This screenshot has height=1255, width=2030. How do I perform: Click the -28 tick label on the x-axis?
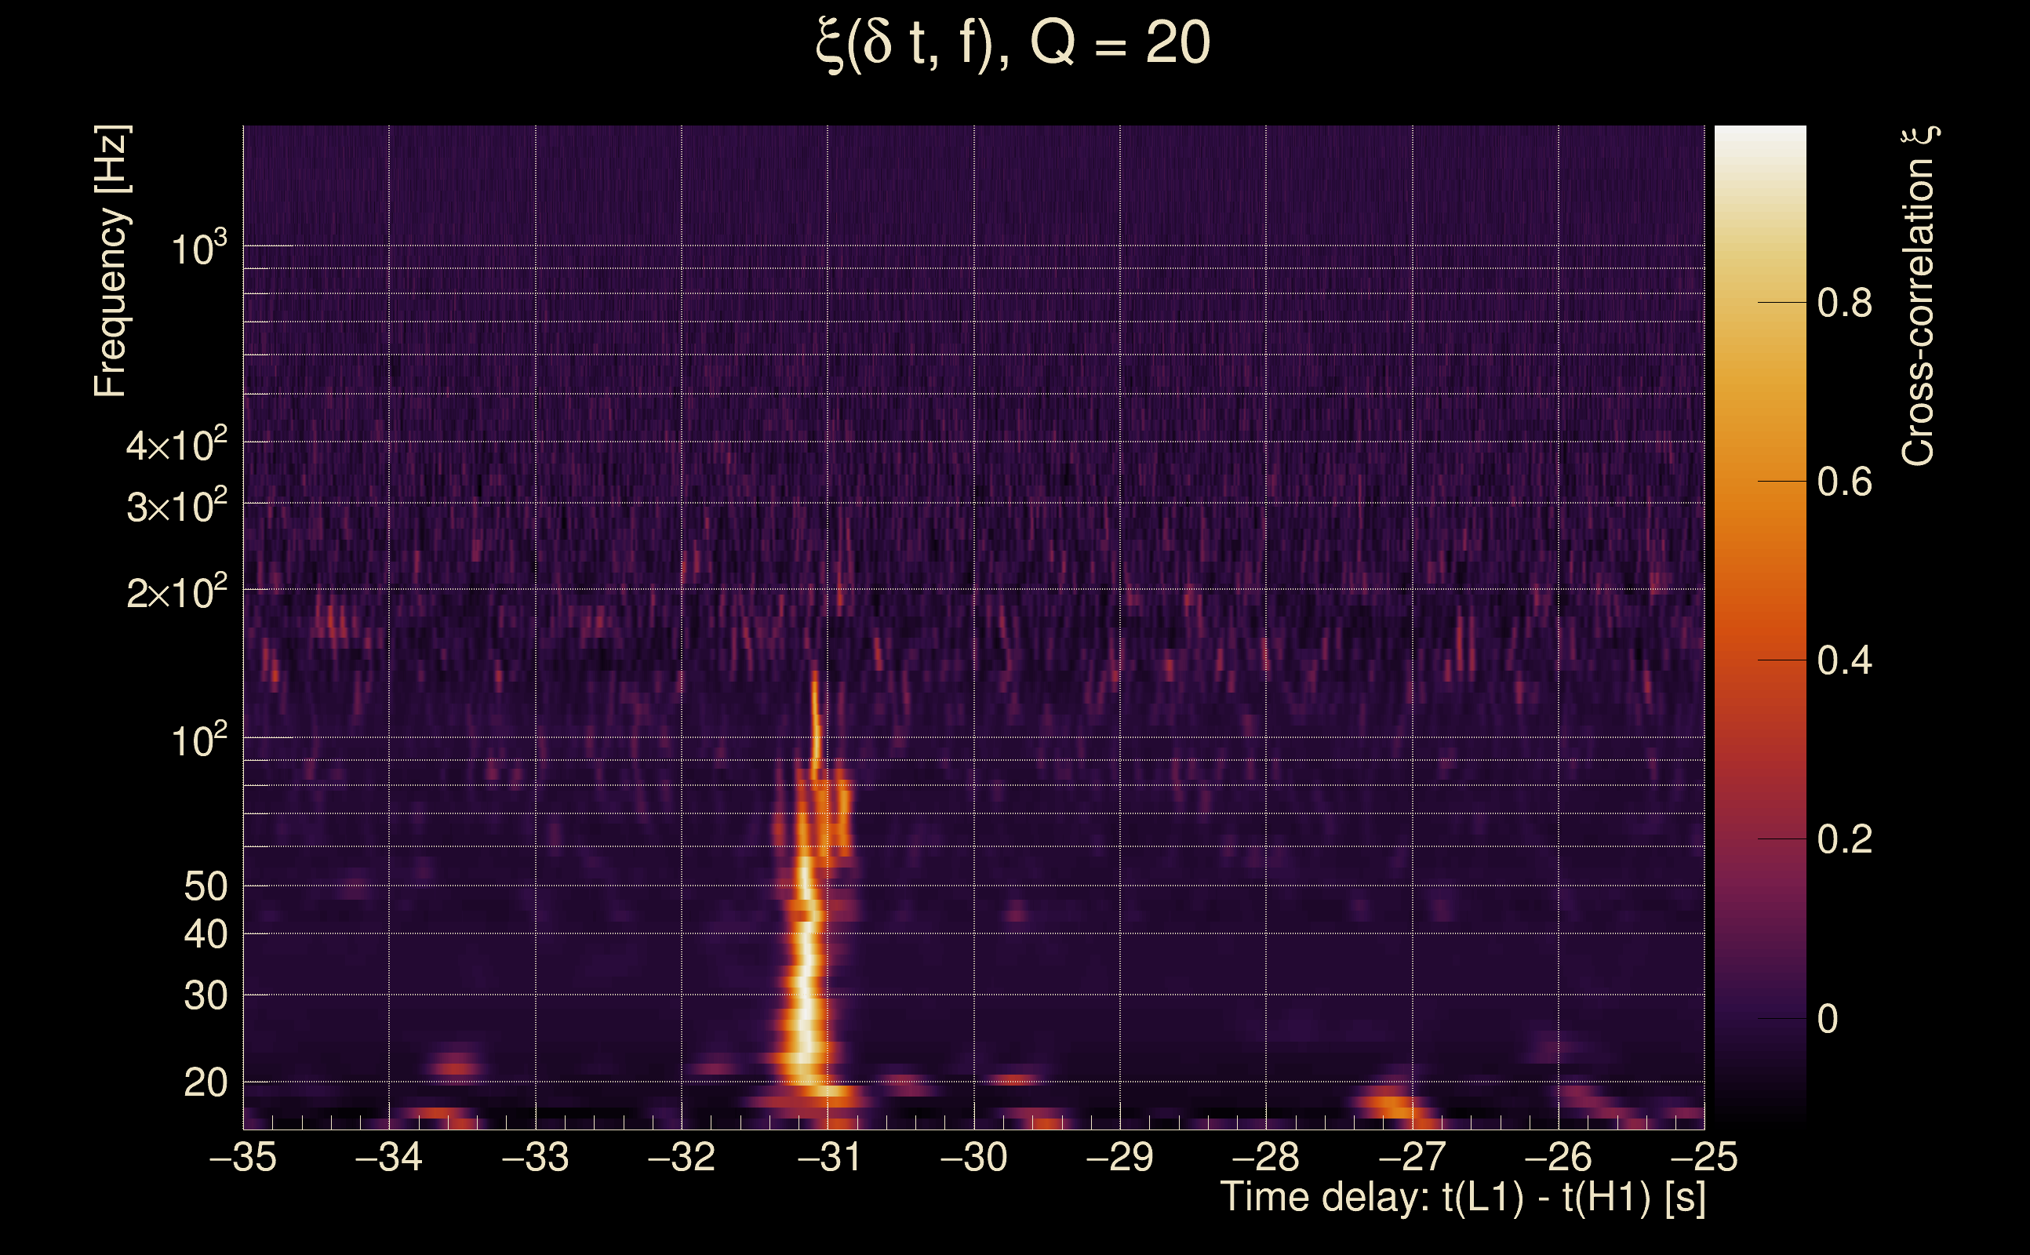click(x=1266, y=1157)
